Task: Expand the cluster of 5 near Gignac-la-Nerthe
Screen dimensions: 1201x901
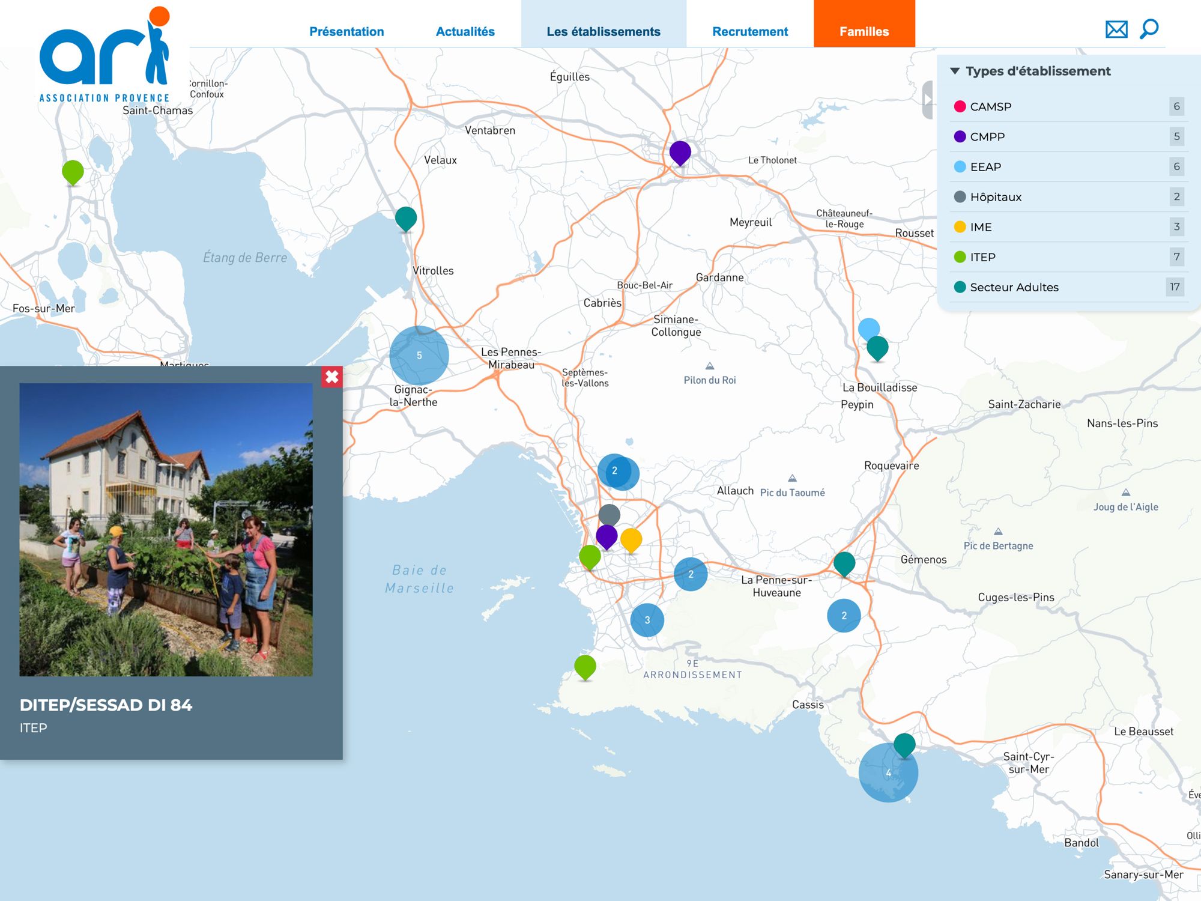Action: [419, 355]
